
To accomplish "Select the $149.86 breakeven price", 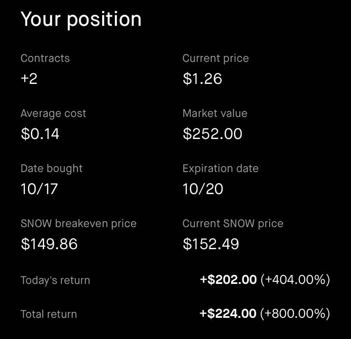I will coord(49,244).
